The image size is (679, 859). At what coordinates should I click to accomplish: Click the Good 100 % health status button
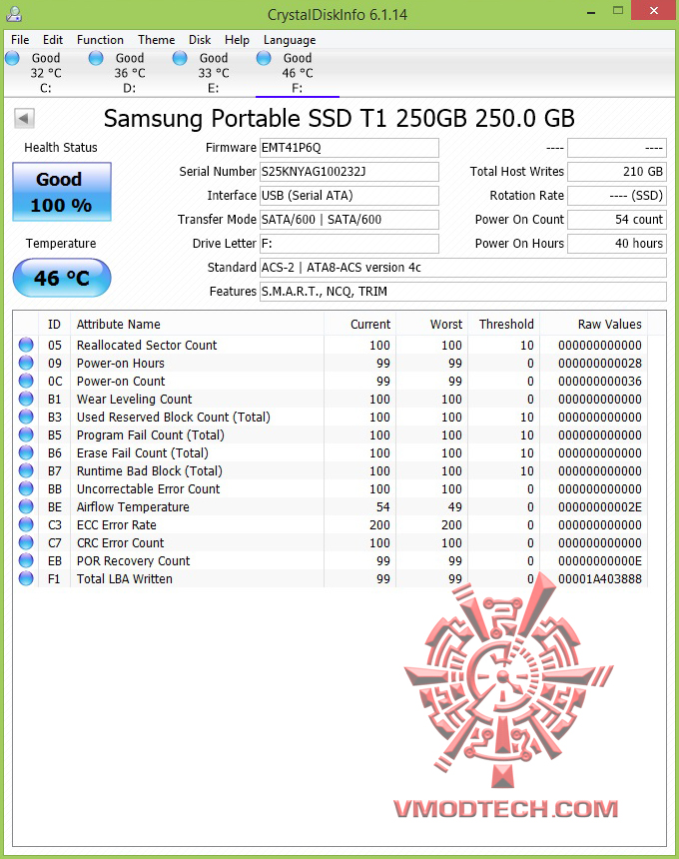pyautogui.click(x=62, y=192)
